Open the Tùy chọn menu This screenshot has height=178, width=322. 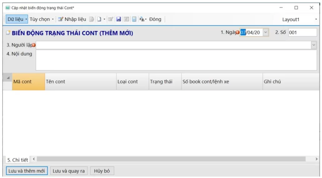click(x=41, y=19)
